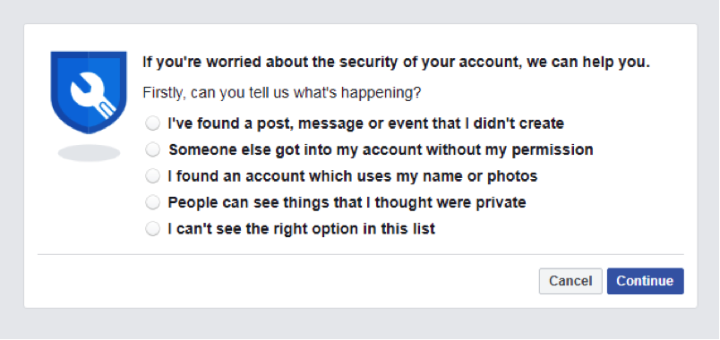Viewport: 720px width, 340px height.
Task: Select radio for someone else got into account
Action: click(152, 149)
